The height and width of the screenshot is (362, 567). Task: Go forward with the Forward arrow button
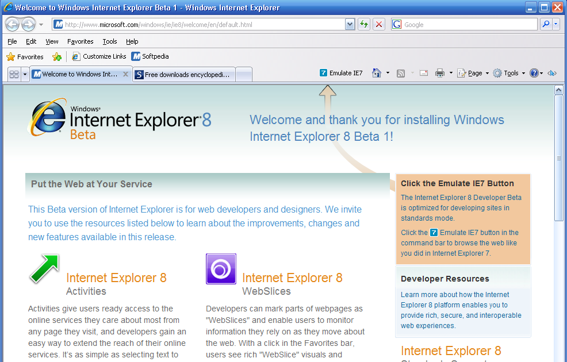(28, 25)
